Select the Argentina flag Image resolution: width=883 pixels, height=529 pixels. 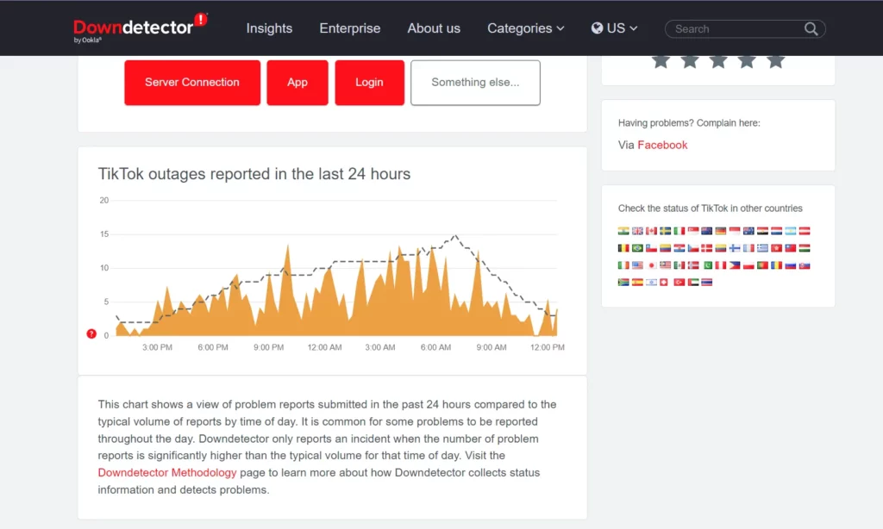[791, 231]
